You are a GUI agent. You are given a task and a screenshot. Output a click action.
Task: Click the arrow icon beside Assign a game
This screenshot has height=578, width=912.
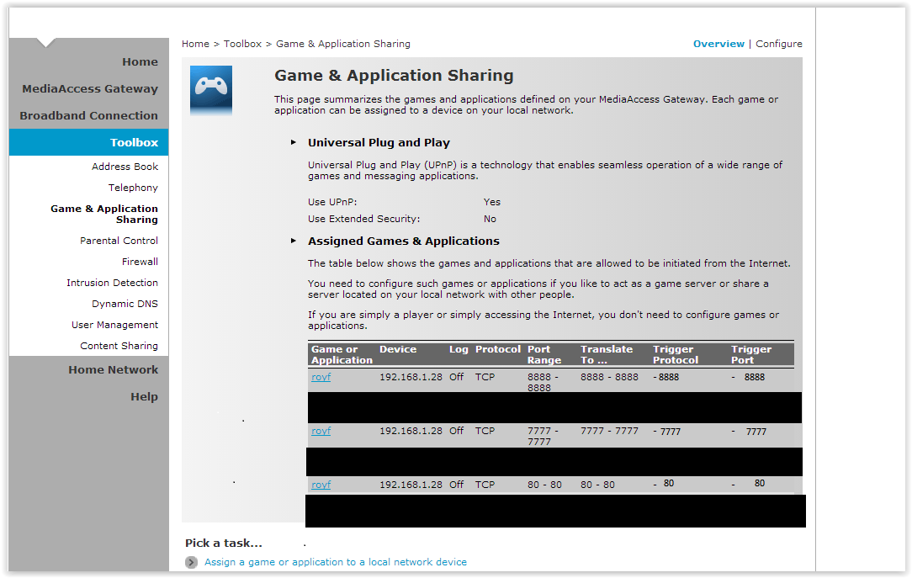[x=191, y=562]
